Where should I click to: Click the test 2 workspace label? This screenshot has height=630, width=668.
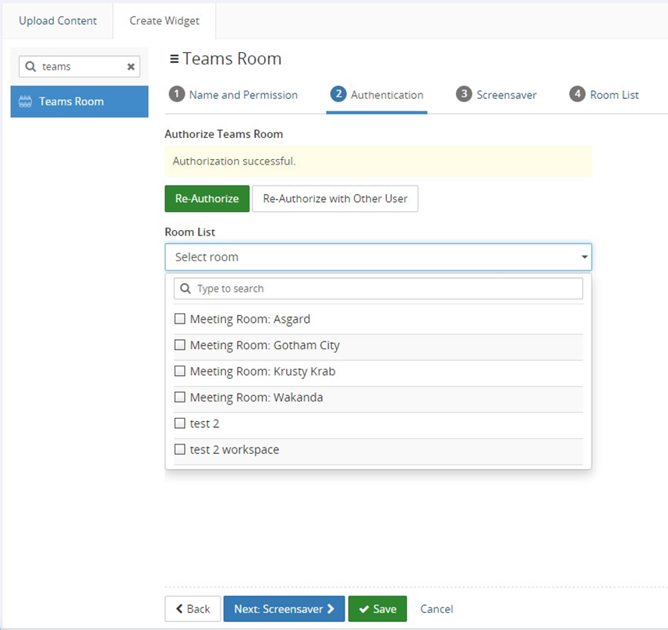click(235, 450)
